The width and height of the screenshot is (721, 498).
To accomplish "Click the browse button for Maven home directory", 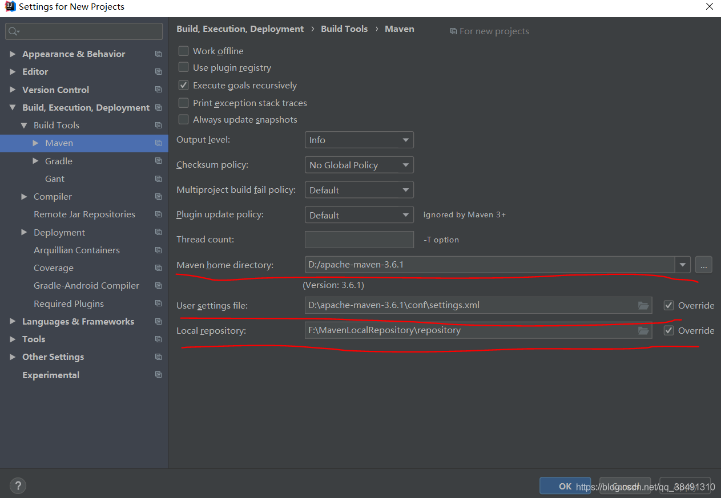I will point(703,265).
